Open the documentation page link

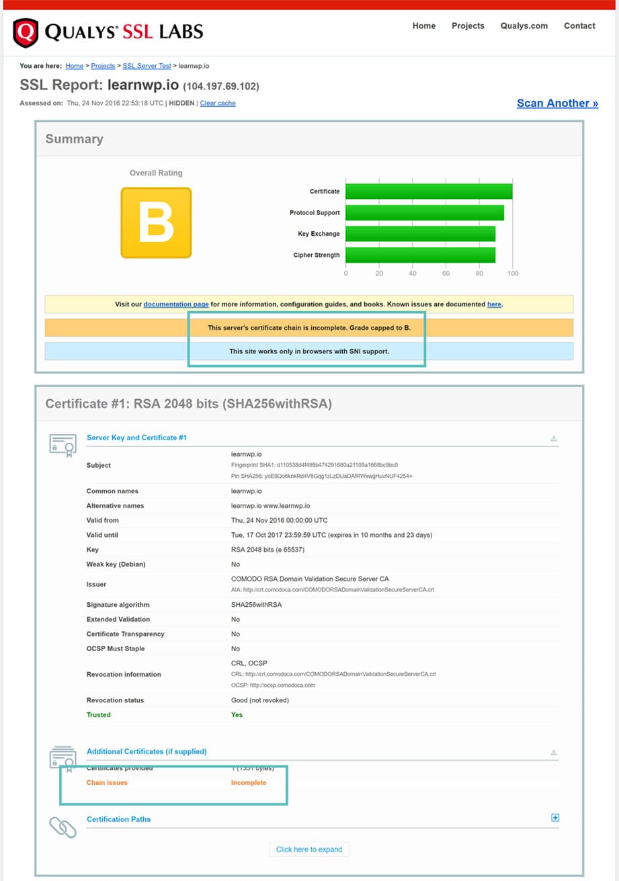(x=175, y=304)
